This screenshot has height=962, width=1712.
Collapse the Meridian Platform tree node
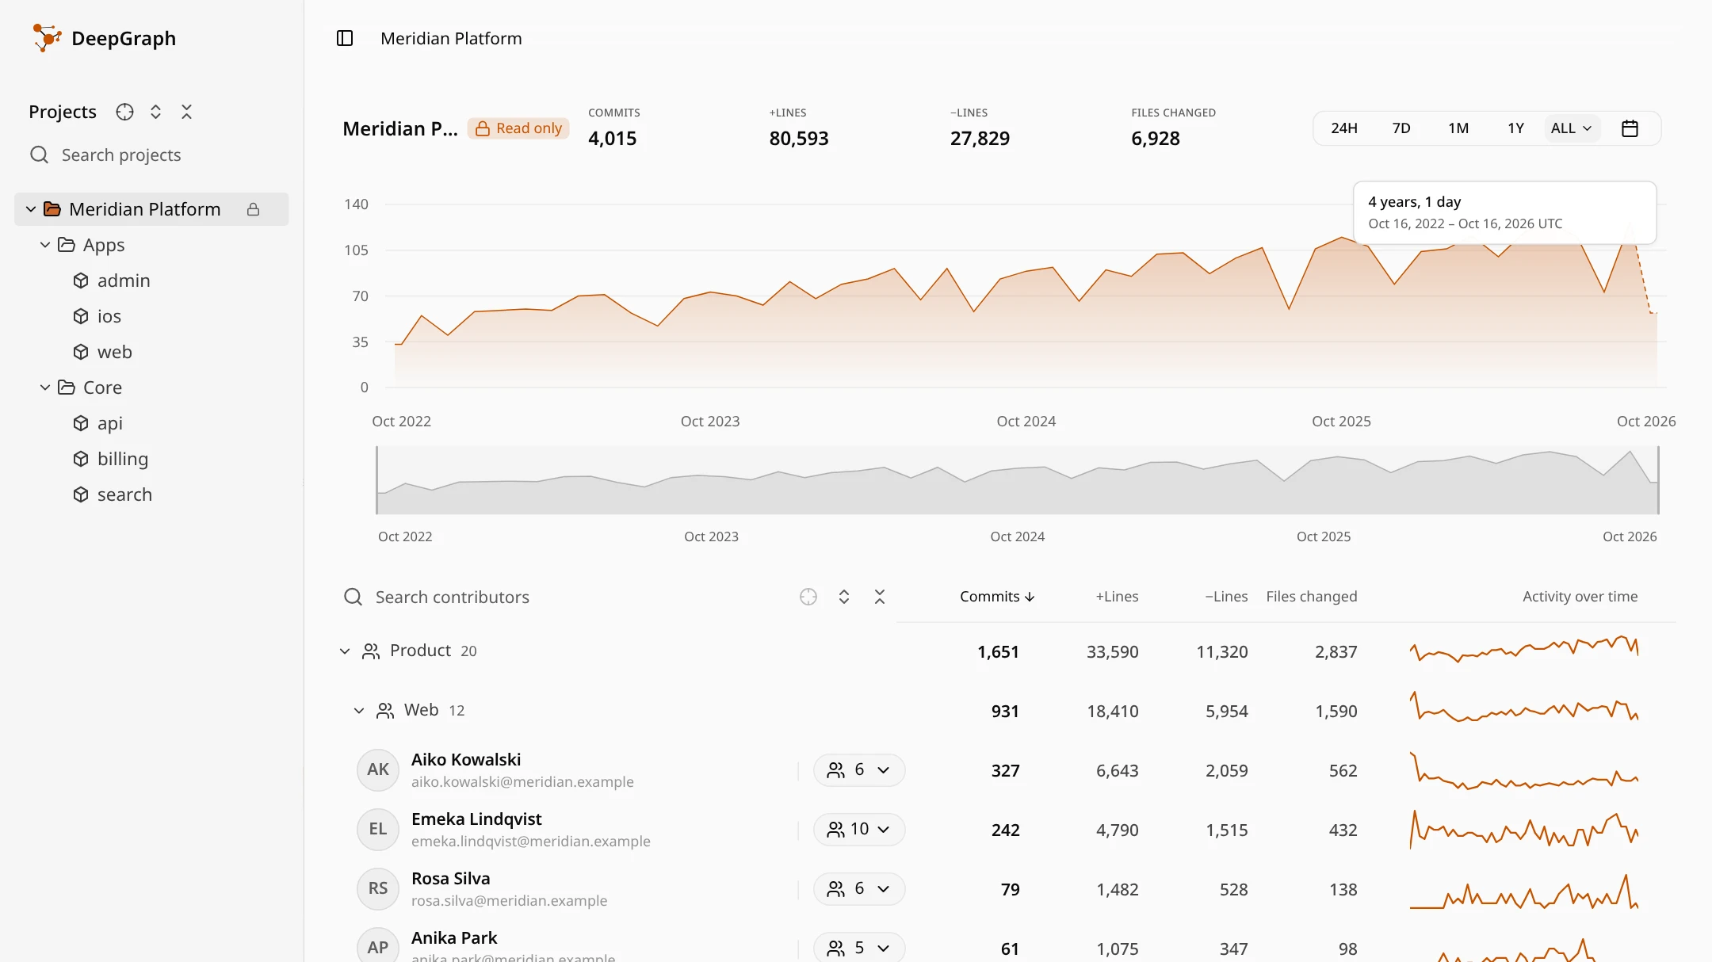coord(31,209)
